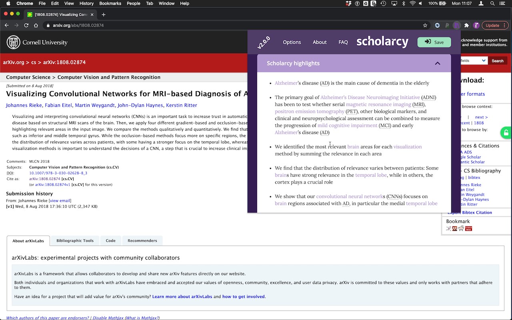This screenshot has width=512, height=320.
Task: Click the Export Bibtex Citation link
Action: click(x=470, y=212)
